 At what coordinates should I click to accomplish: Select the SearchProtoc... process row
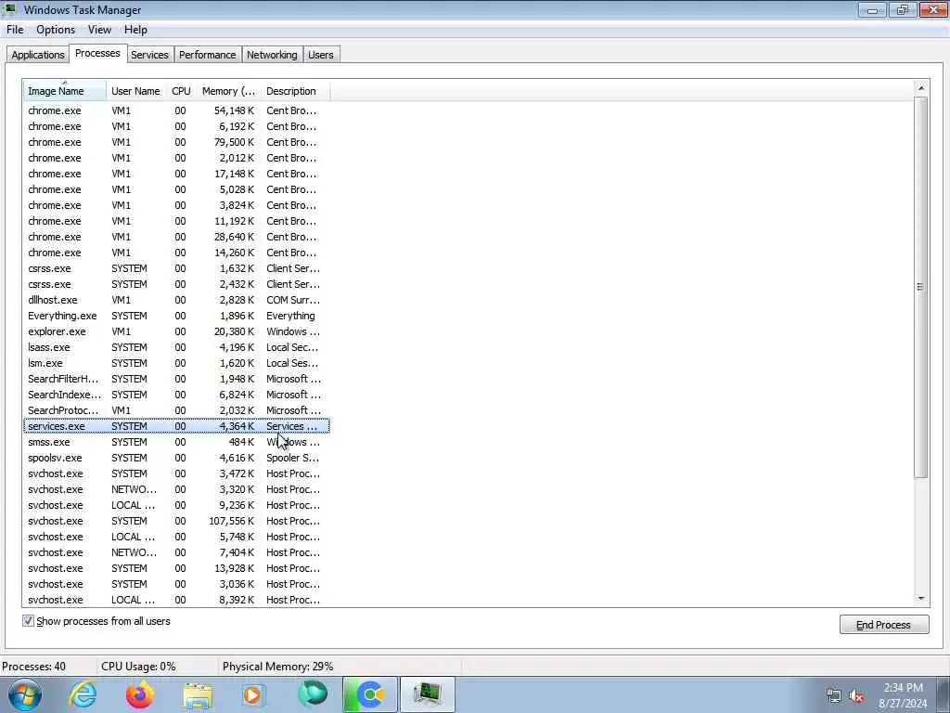176,409
